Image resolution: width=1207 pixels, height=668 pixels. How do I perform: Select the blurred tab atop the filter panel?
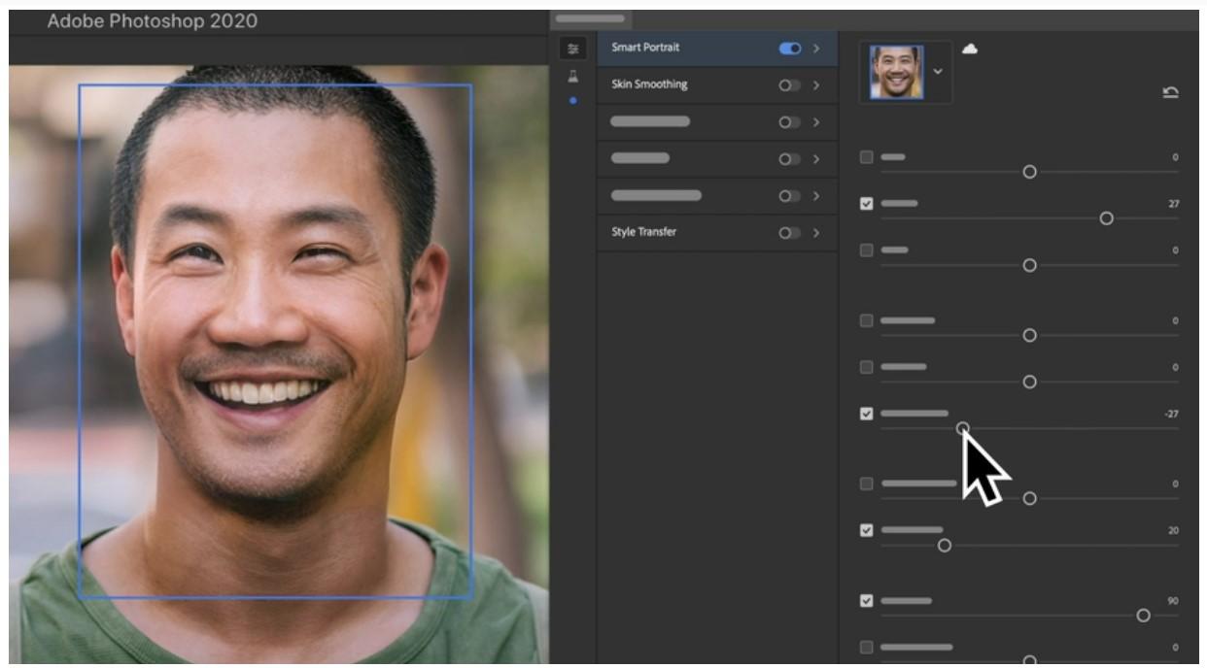click(x=591, y=18)
